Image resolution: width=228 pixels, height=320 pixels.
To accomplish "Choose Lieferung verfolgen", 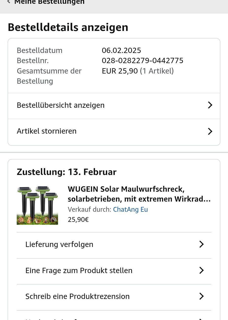I will click(59, 244).
